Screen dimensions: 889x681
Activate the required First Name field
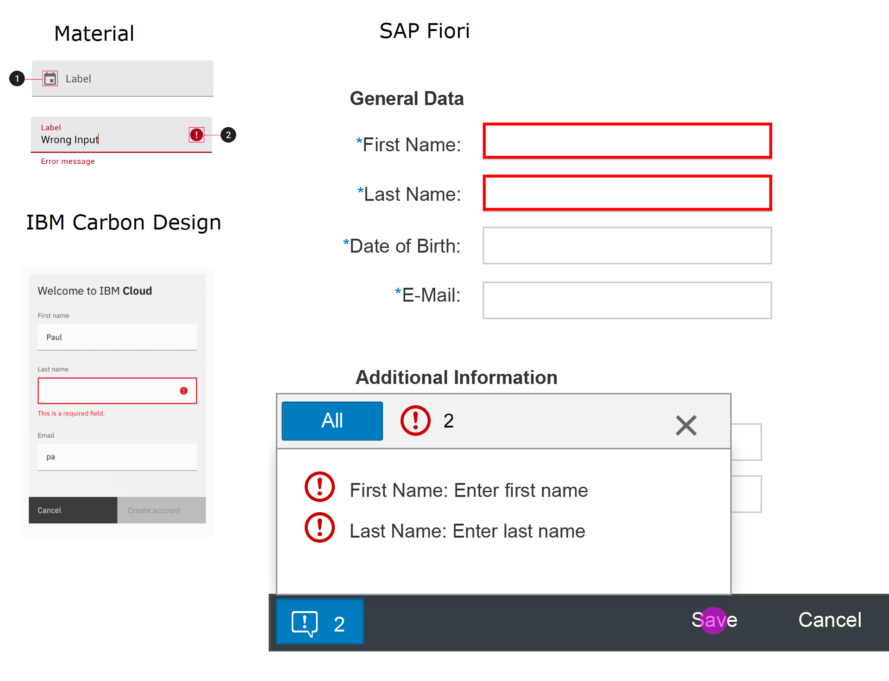click(626, 142)
